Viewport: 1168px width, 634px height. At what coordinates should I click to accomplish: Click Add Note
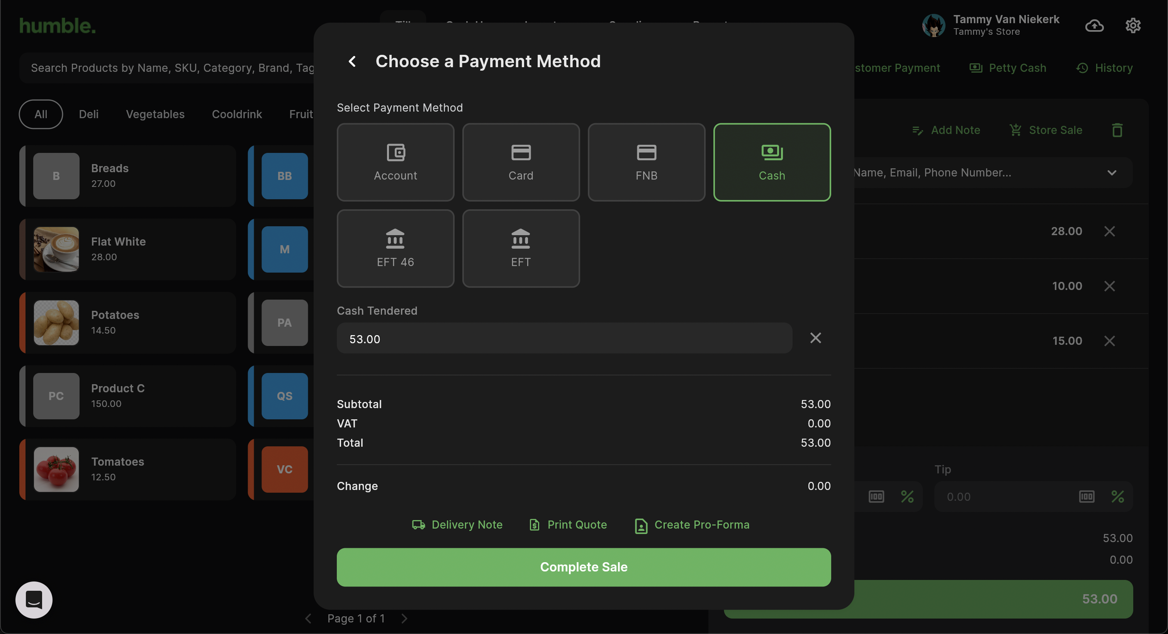[946, 131]
